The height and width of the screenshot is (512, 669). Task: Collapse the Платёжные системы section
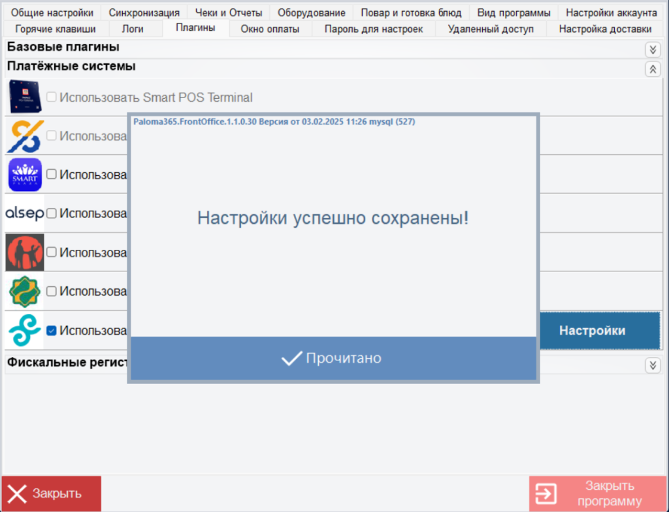[652, 68]
